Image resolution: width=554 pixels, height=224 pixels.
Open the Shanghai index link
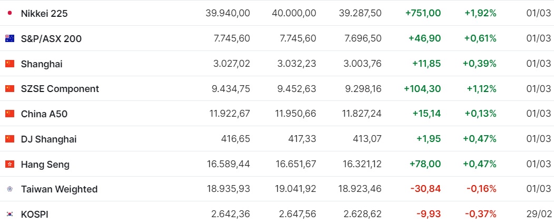point(42,64)
